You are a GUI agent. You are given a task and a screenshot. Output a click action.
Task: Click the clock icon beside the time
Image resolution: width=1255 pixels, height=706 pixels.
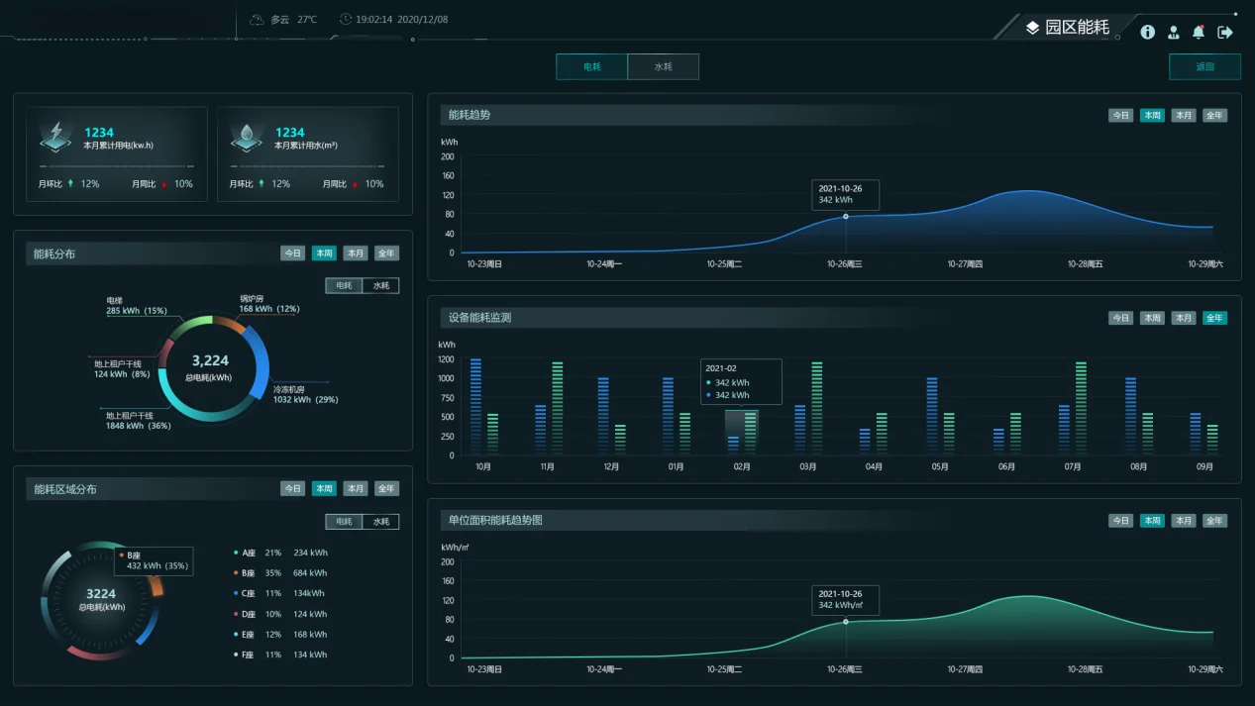346,19
